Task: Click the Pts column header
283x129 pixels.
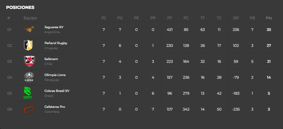Action: 269,18
